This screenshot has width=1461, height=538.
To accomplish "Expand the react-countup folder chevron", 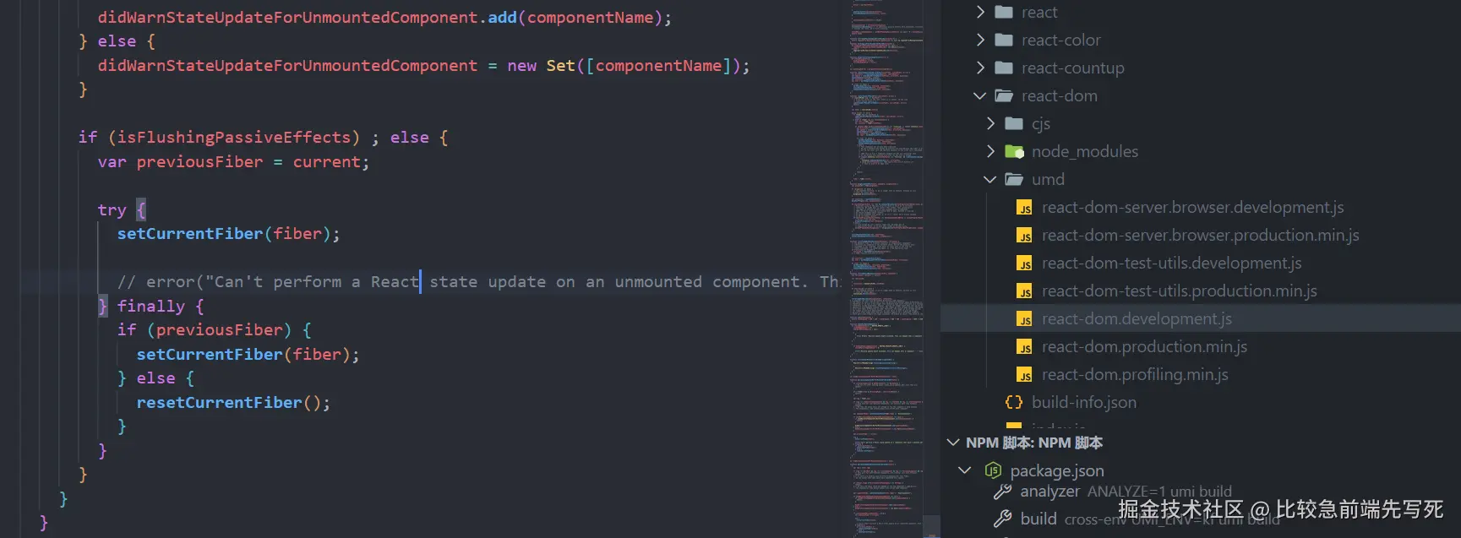I will pyautogui.click(x=980, y=68).
